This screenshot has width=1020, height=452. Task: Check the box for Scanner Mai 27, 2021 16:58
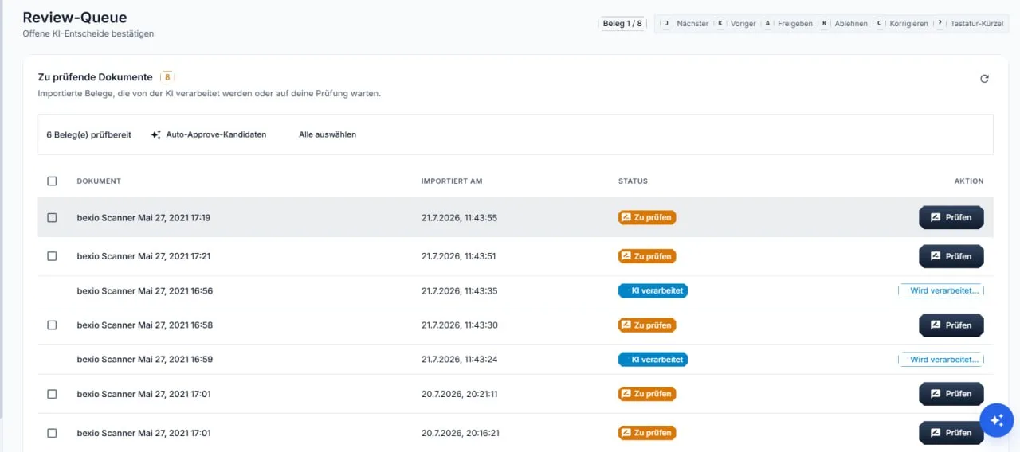tap(52, 325)
